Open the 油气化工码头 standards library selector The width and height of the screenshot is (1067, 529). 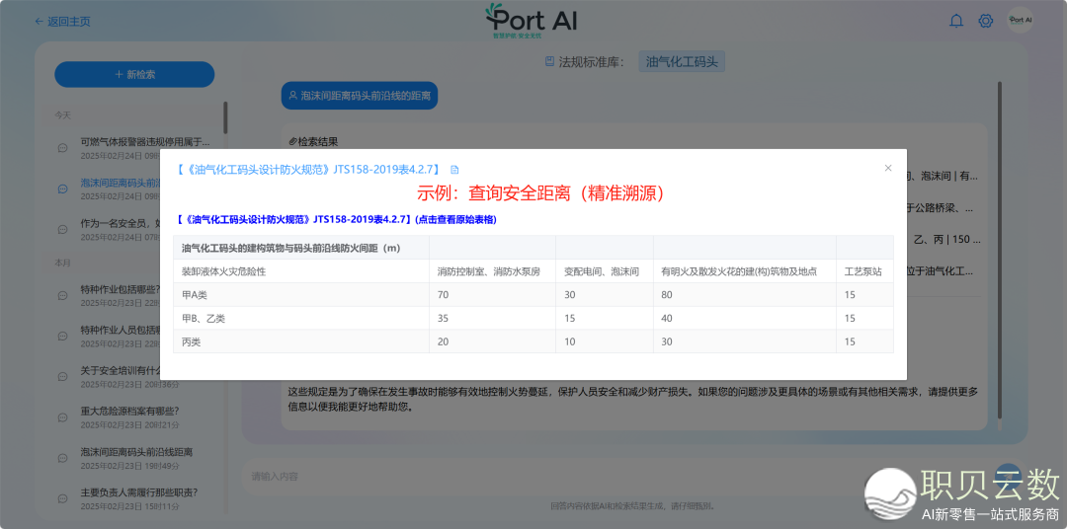pyautogui.click(x=682, y=62)
